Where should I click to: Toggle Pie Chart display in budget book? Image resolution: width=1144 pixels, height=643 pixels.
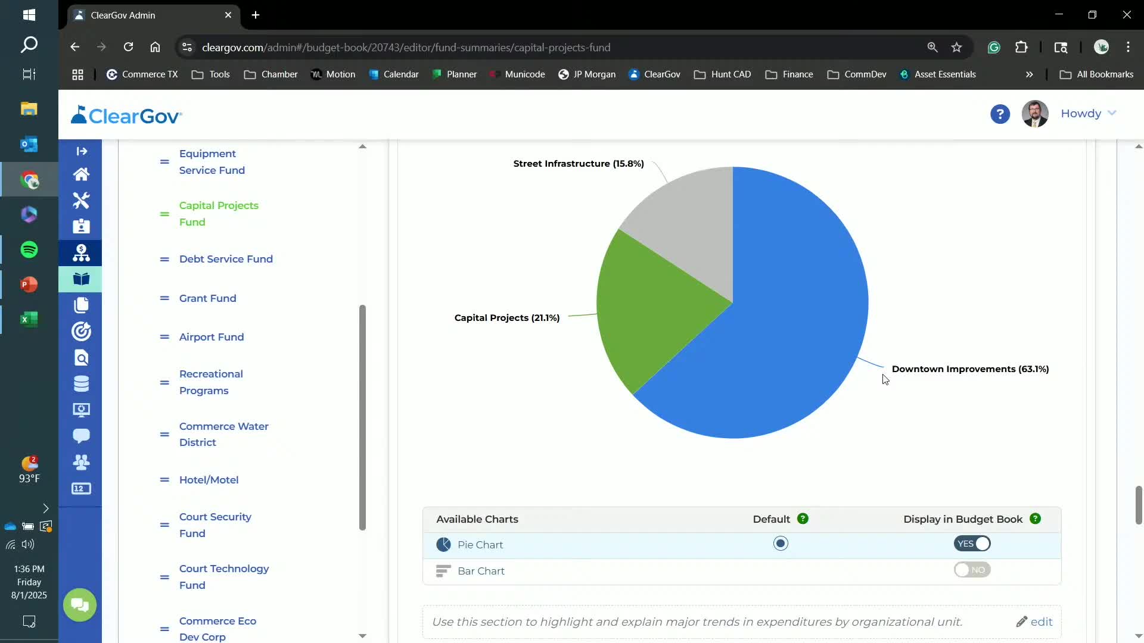(972, 544)
